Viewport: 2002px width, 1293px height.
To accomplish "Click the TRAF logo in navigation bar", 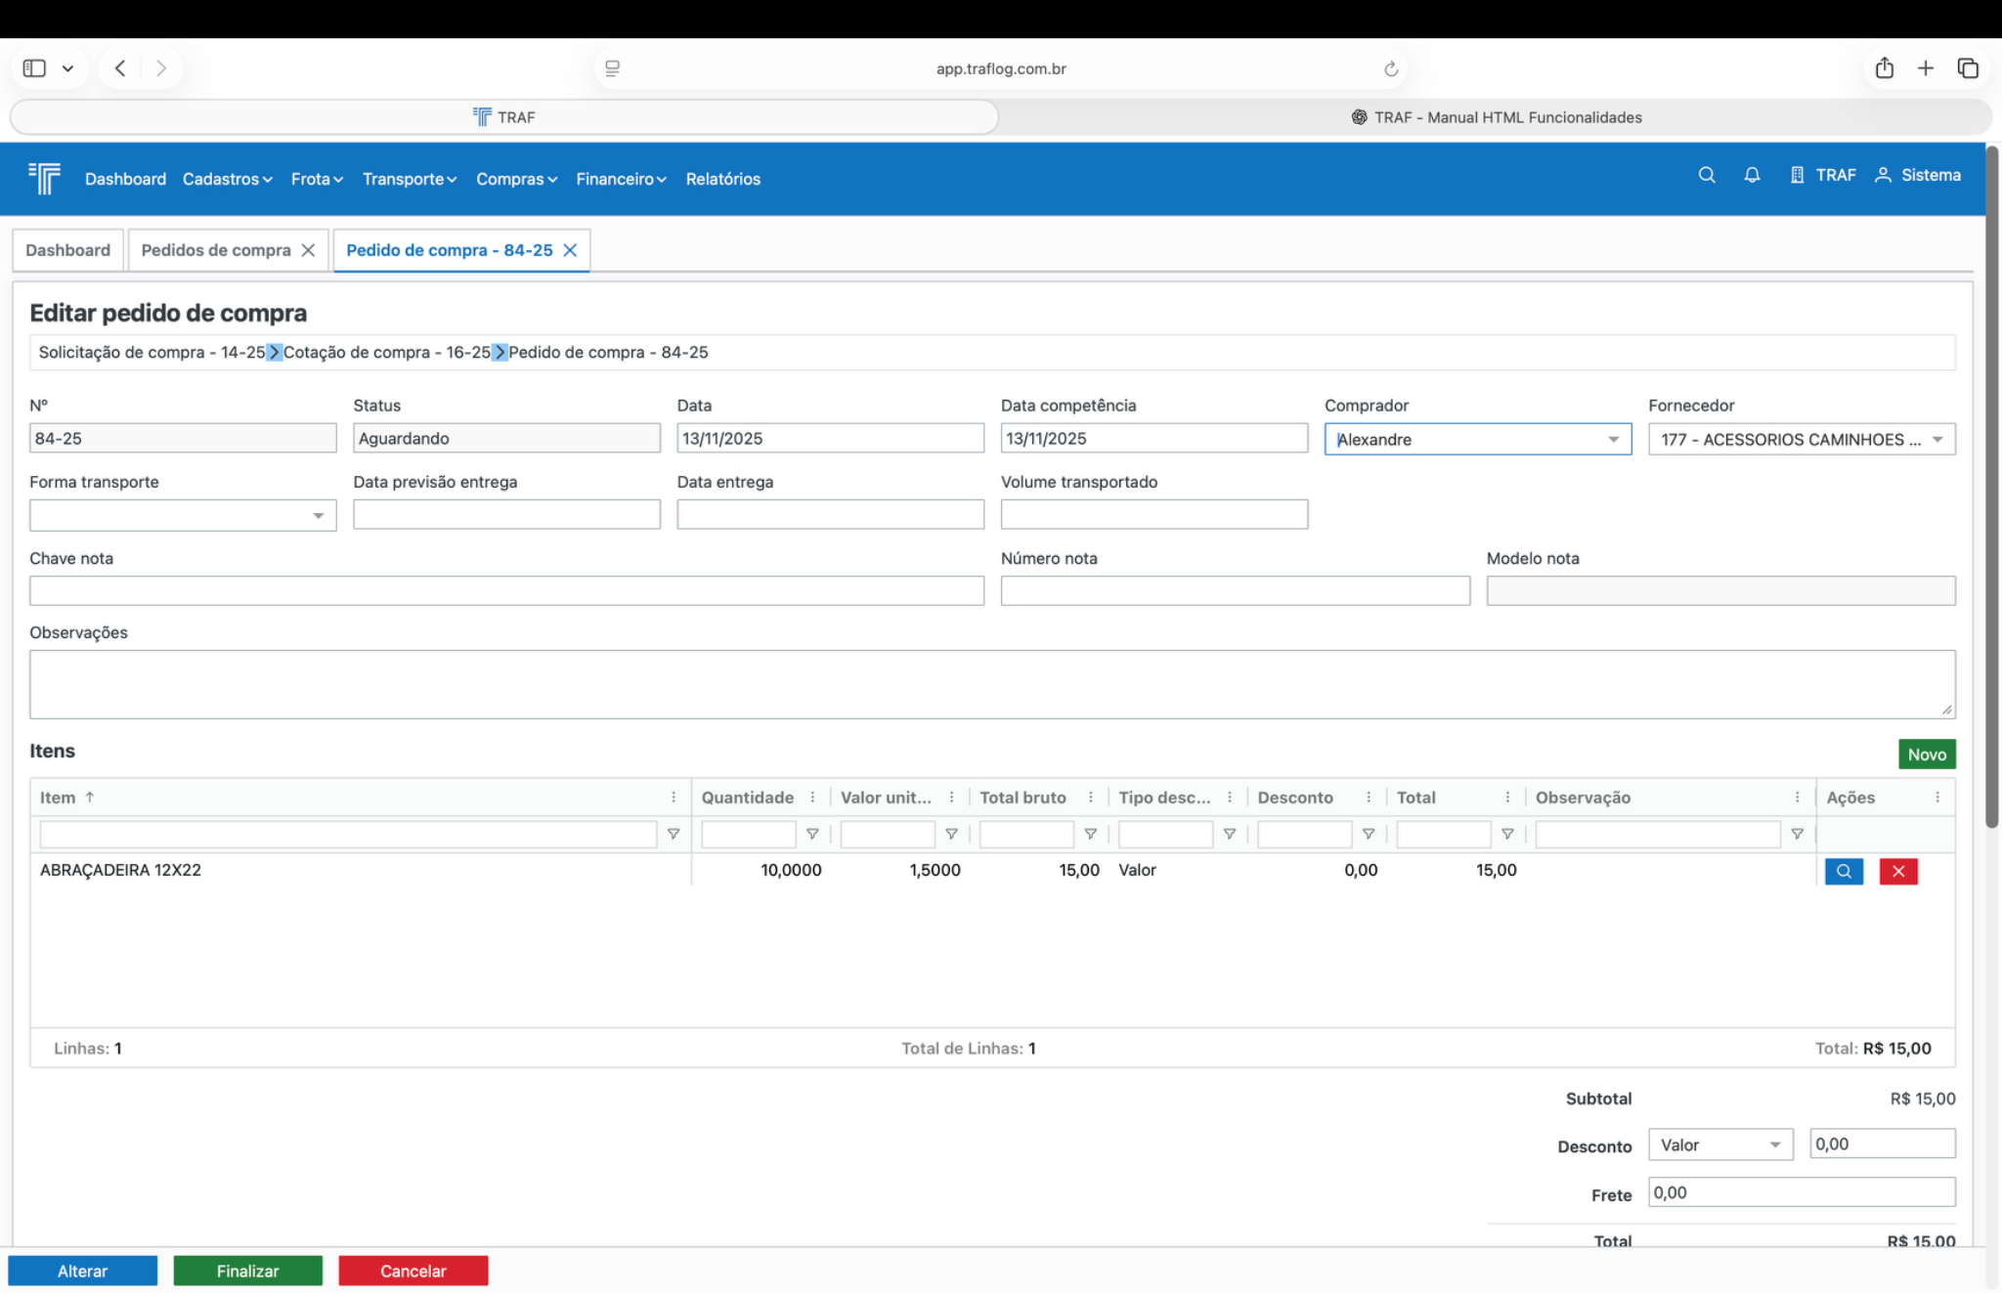I will pyautogui.click(x=45, y=178).
